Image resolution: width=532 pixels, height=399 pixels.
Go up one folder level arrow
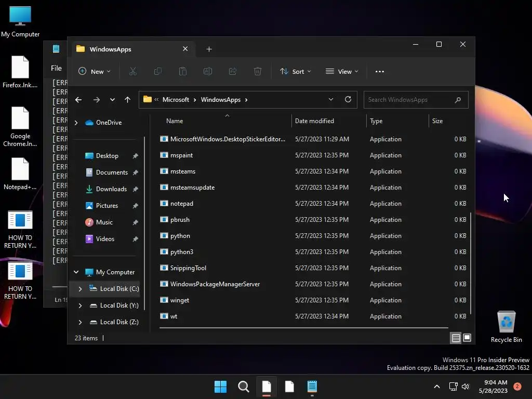128,100
